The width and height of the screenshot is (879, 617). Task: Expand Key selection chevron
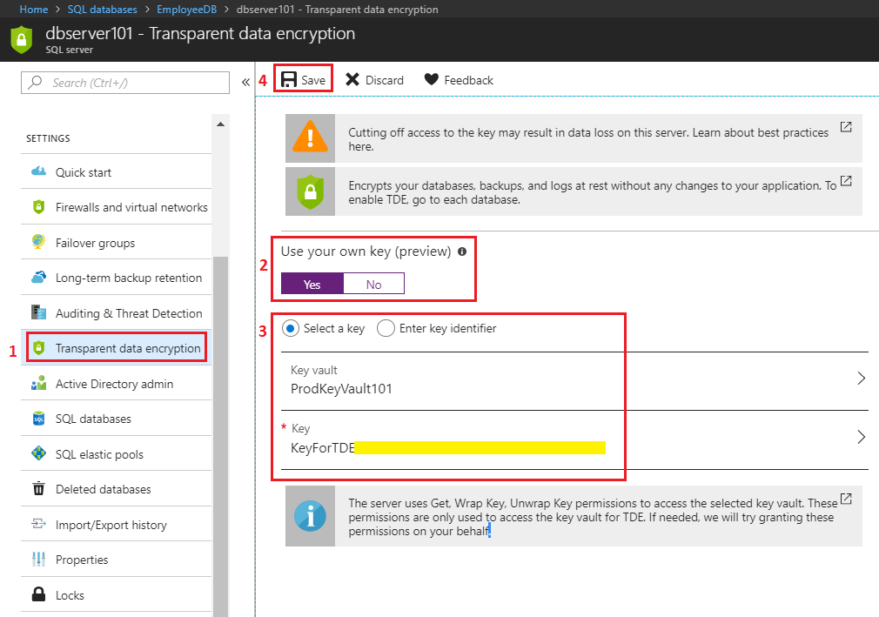(x=861, y=437)
